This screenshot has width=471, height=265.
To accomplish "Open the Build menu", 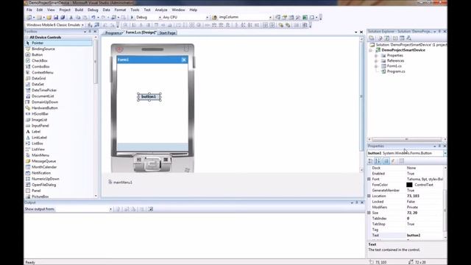I will click(x=79, y=10).
